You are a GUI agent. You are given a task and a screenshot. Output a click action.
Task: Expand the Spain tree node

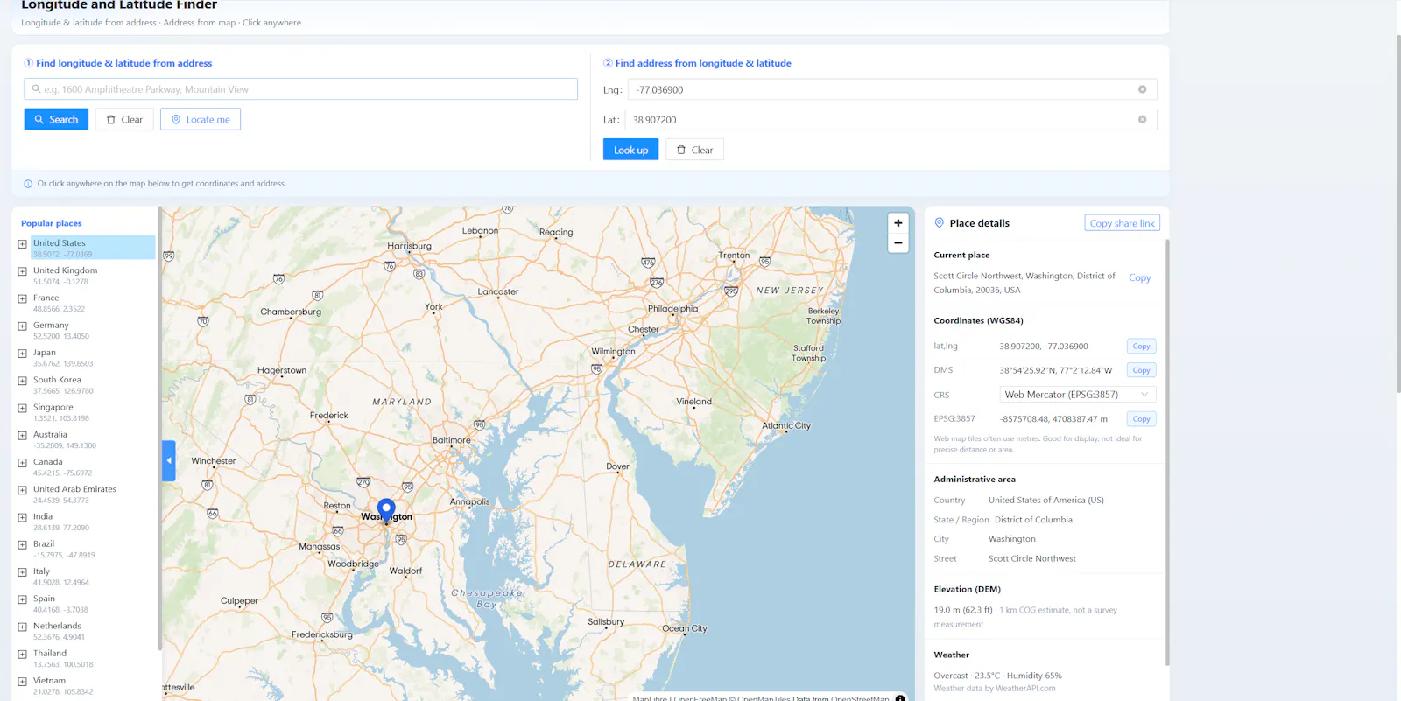pyautogui.click(x=23, y=599)
